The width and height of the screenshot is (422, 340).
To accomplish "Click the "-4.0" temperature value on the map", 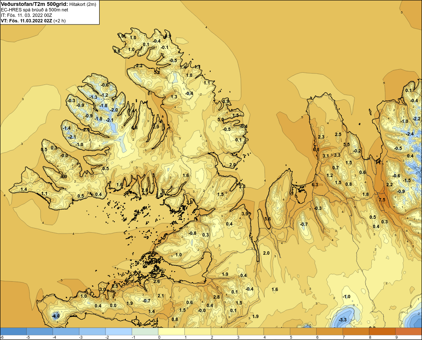I will tap(56, 316).
